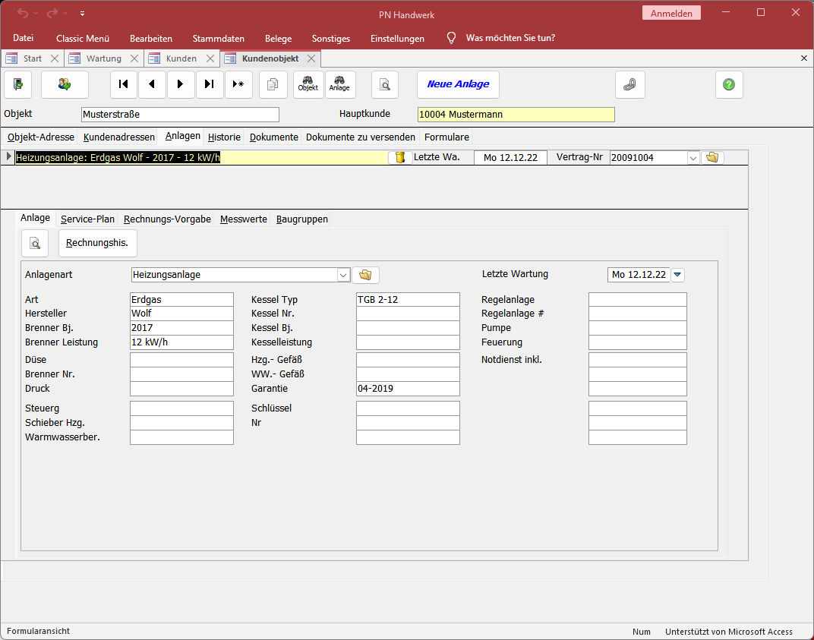
Task: Go to the next record
Action: [181, 84]
